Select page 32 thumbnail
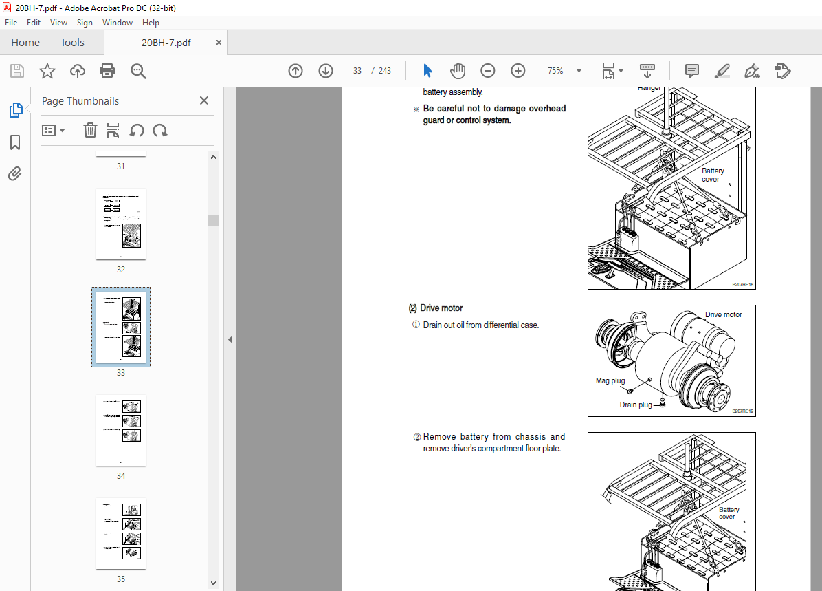The height and width of the screenshot is (591, 822). coord(121,224)
